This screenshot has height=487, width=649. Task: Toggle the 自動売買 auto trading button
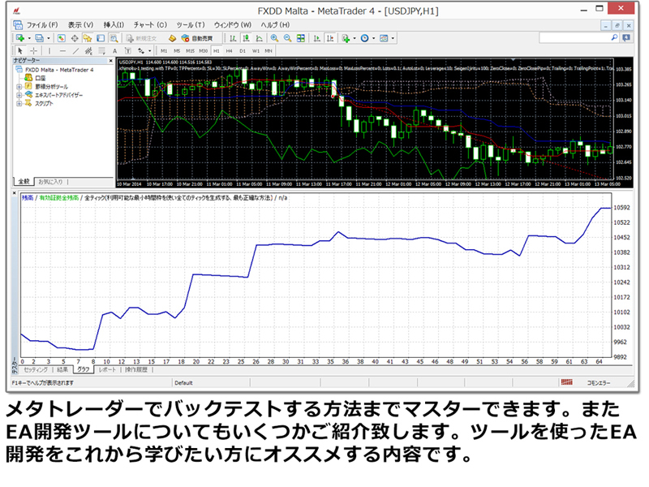pyautogui.click(x=197, y=38)
